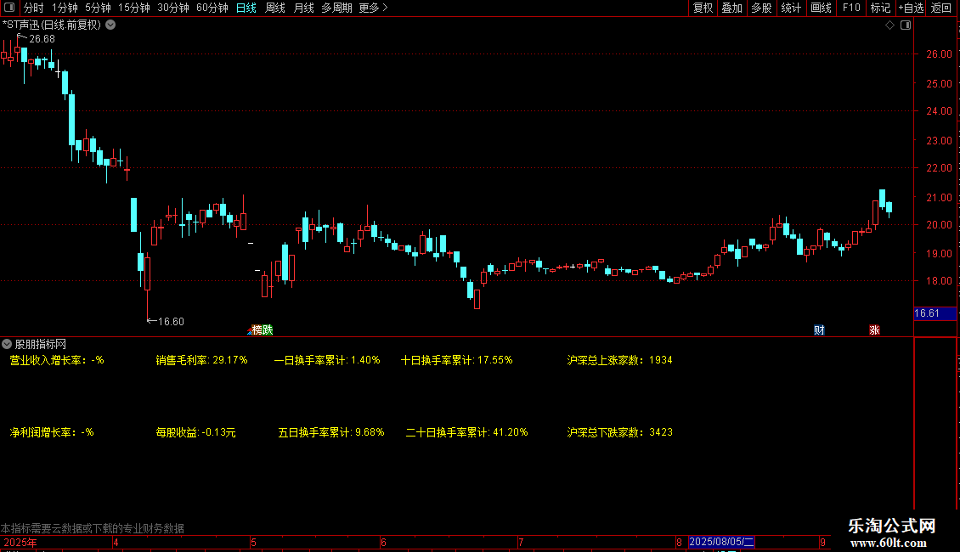The image size is (960, 552).
Task: Click 沪深总下跌家数: 3423 text
Action: [x=619, y=432]
